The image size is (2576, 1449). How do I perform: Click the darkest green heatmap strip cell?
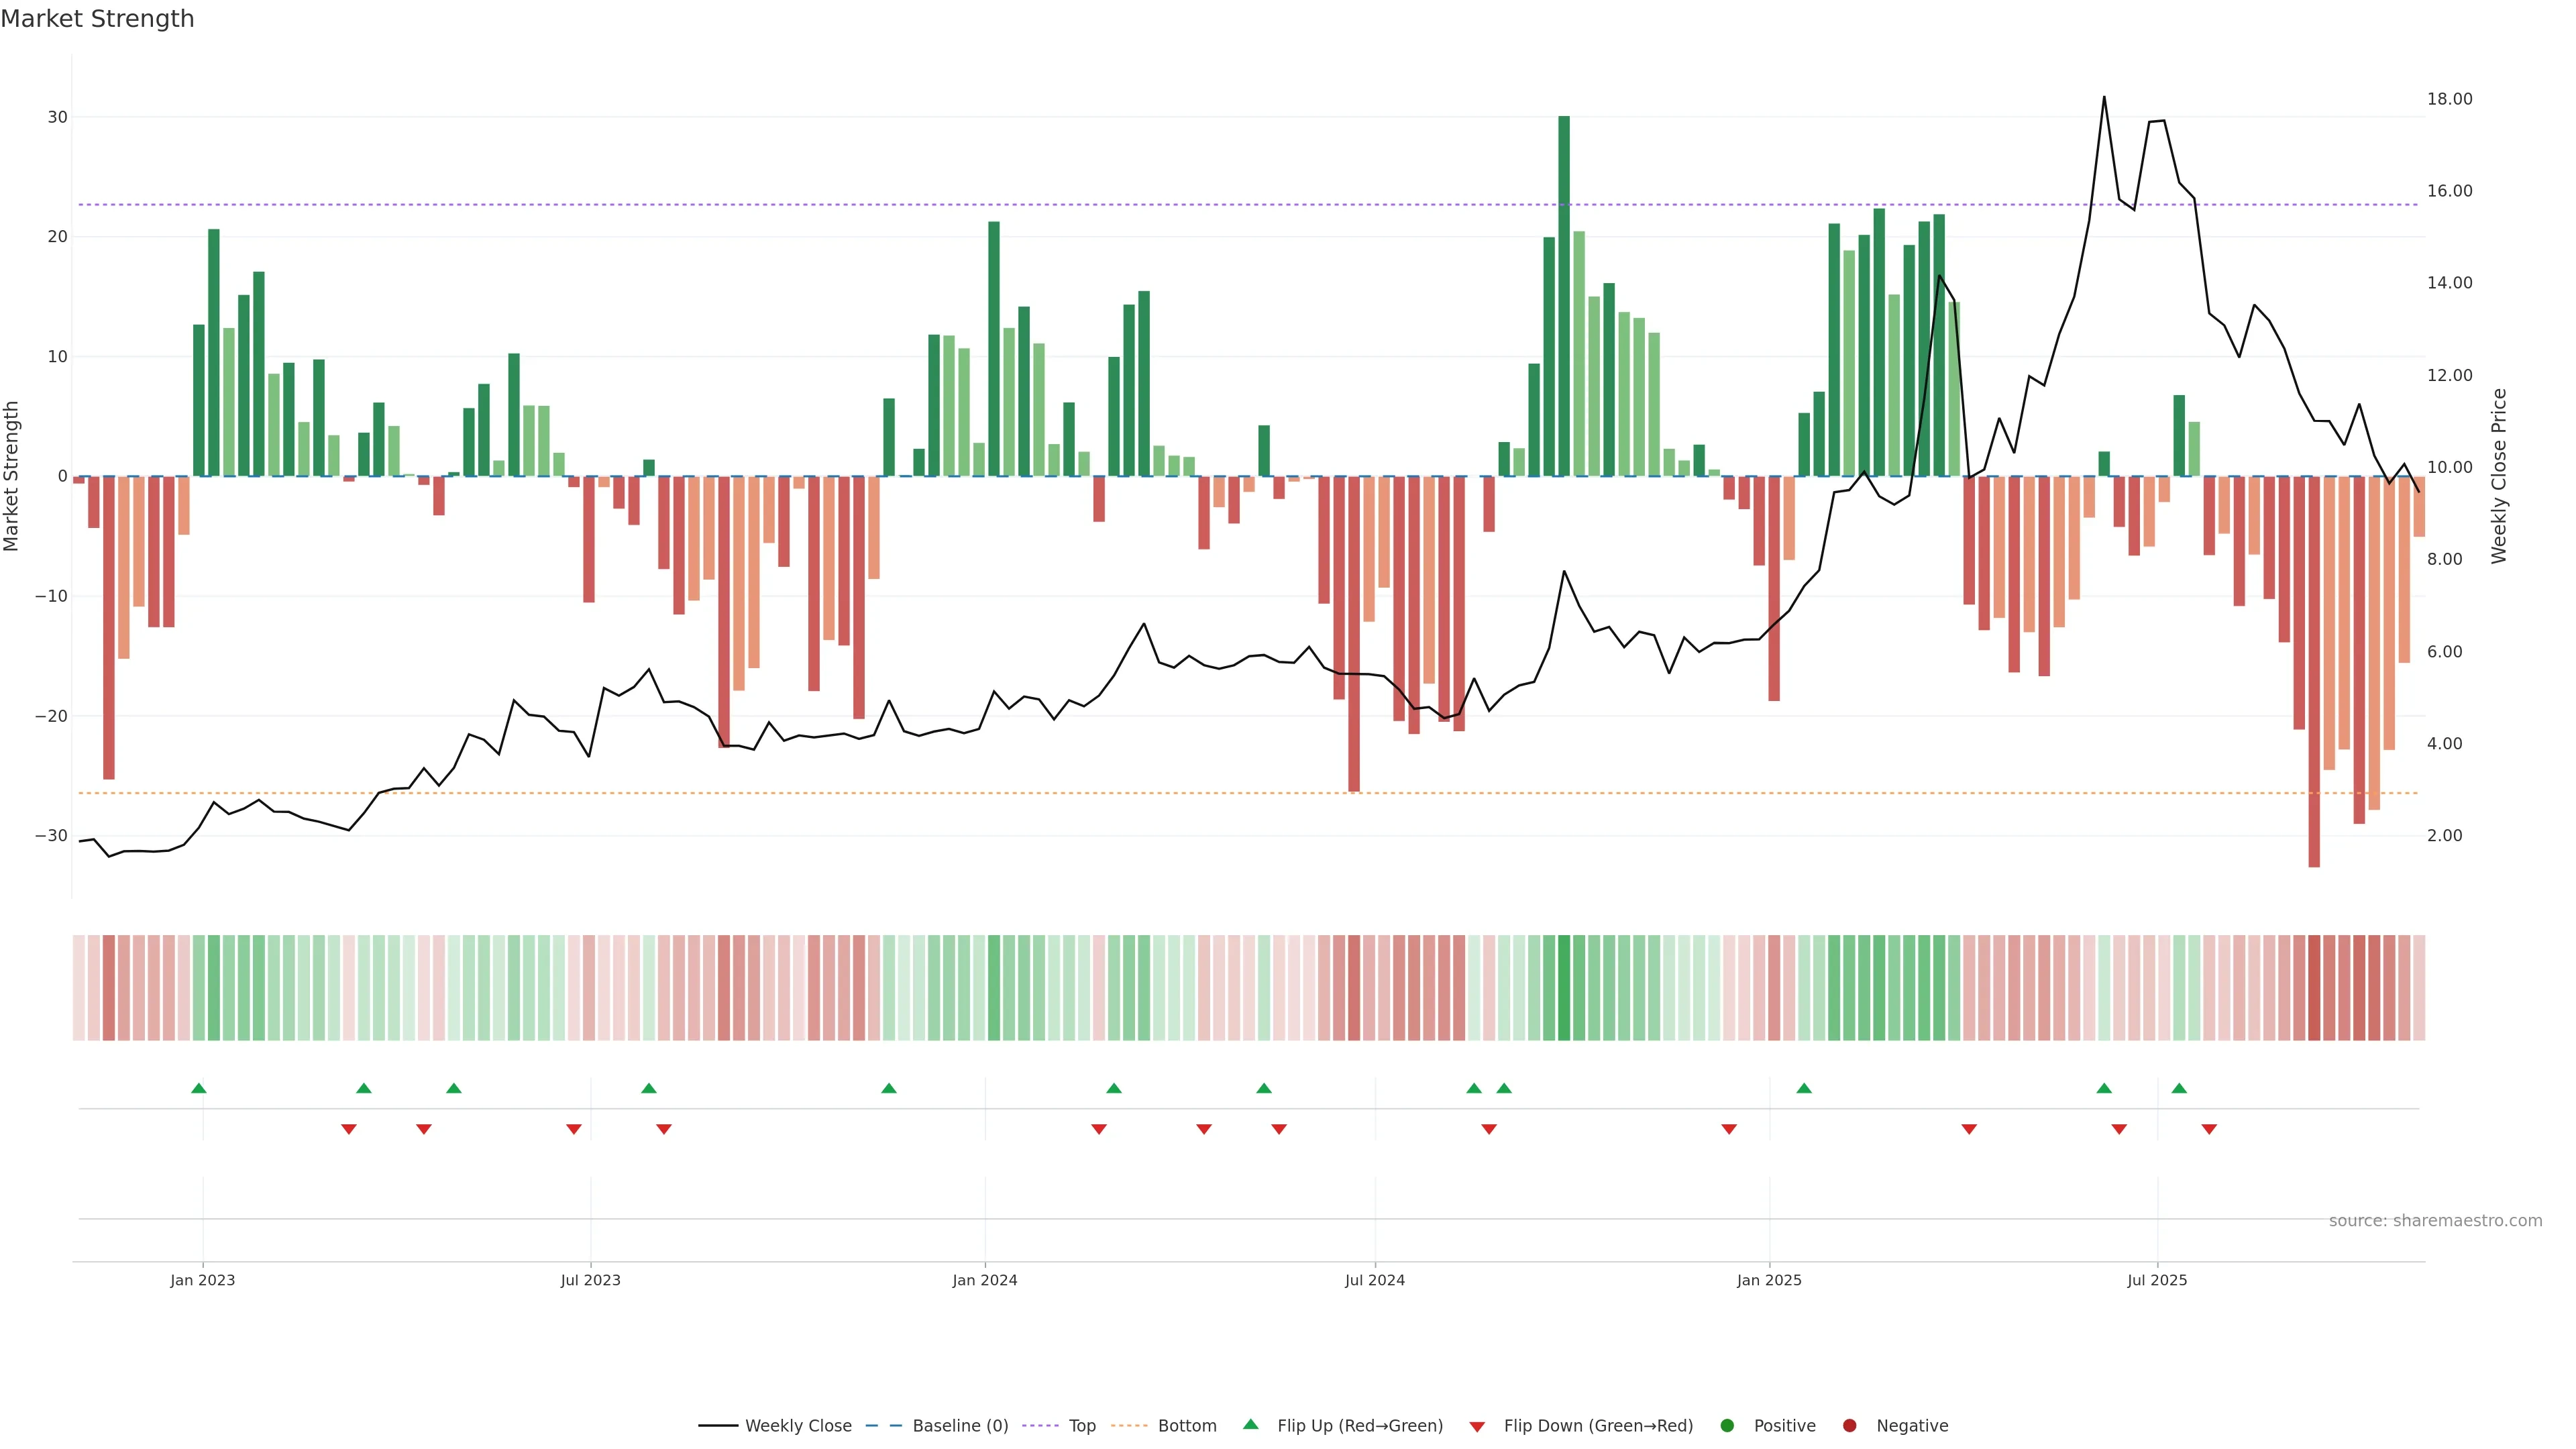[1564, 988]
